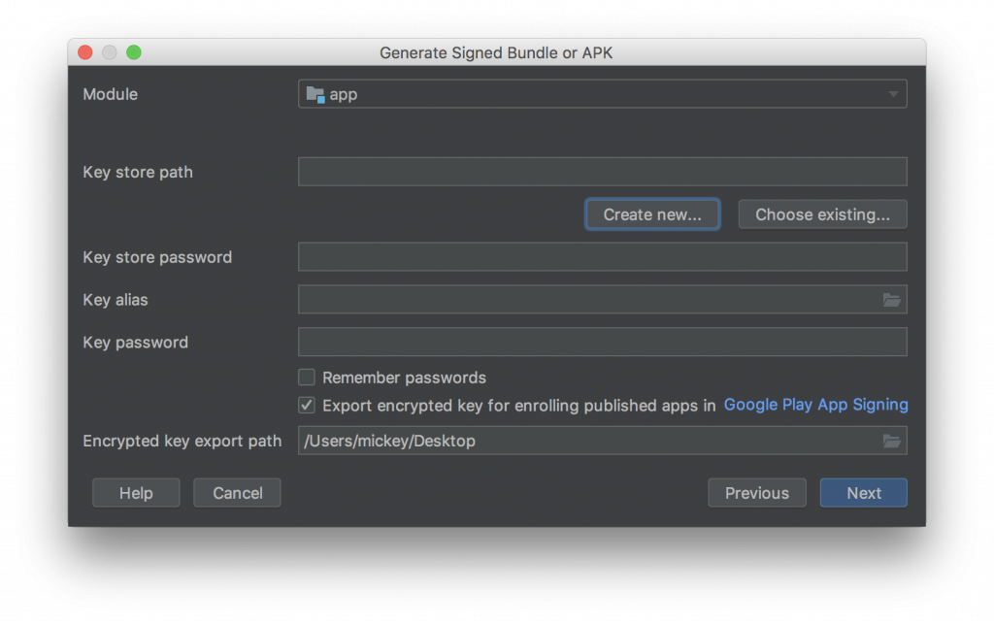Proceed with the Next button

[x=863, y=493]
